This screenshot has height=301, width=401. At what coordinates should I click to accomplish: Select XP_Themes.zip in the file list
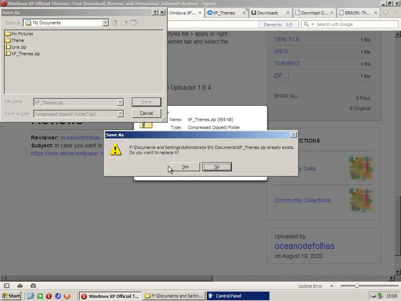tap(22, 53)
